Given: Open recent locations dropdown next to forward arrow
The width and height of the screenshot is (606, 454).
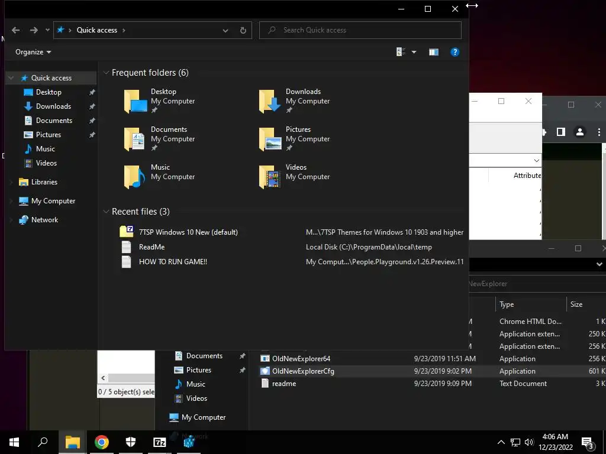Looking at the screenshot, I should [47, 30].
